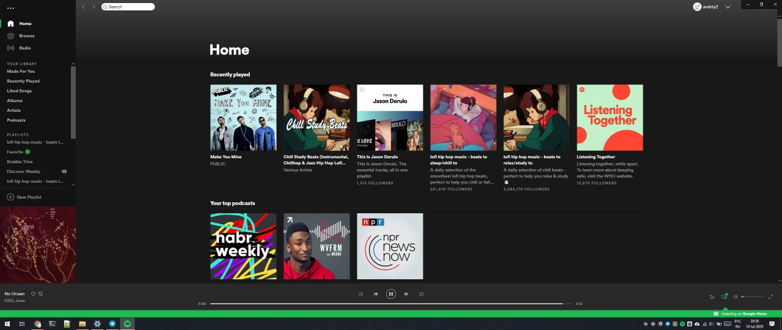Open the three-dots app menu
Screen dimensions: 782x330
click(x=10, y=8)
